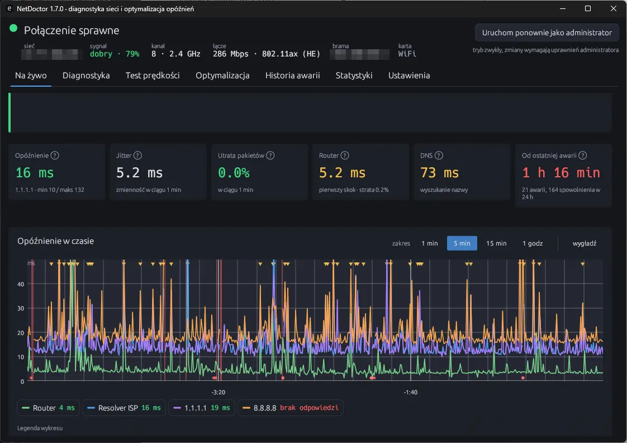
Task: Open the Utrata pakietów help icon
Action: point(270,155)
